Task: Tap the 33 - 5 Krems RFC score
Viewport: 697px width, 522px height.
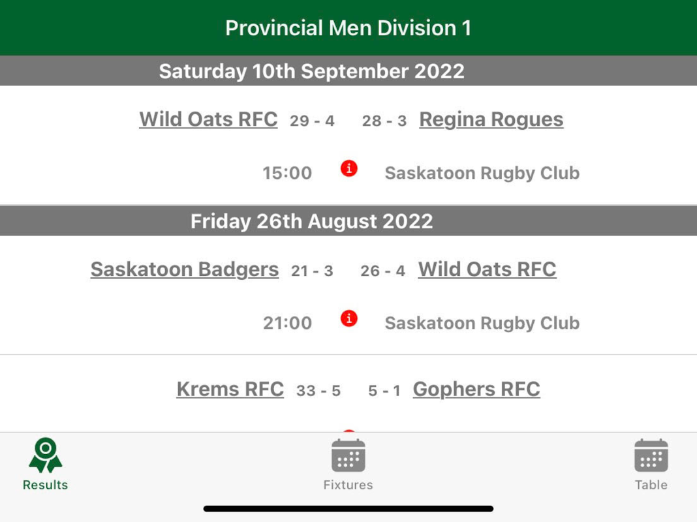Action: coord(318,391)
